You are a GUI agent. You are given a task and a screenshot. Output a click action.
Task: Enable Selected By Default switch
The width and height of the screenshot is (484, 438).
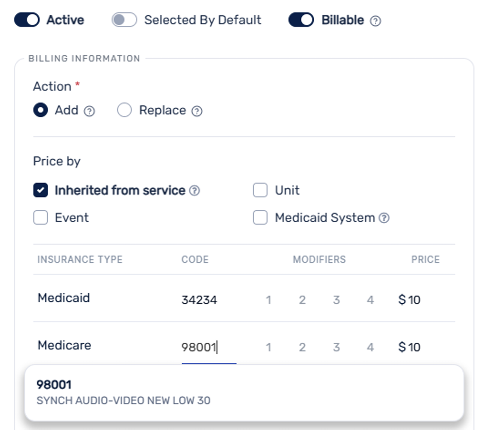click(x=125, y=20)
